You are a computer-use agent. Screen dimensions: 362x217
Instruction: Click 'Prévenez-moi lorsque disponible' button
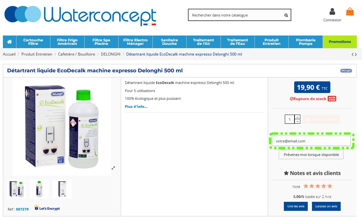click(311, 155)
